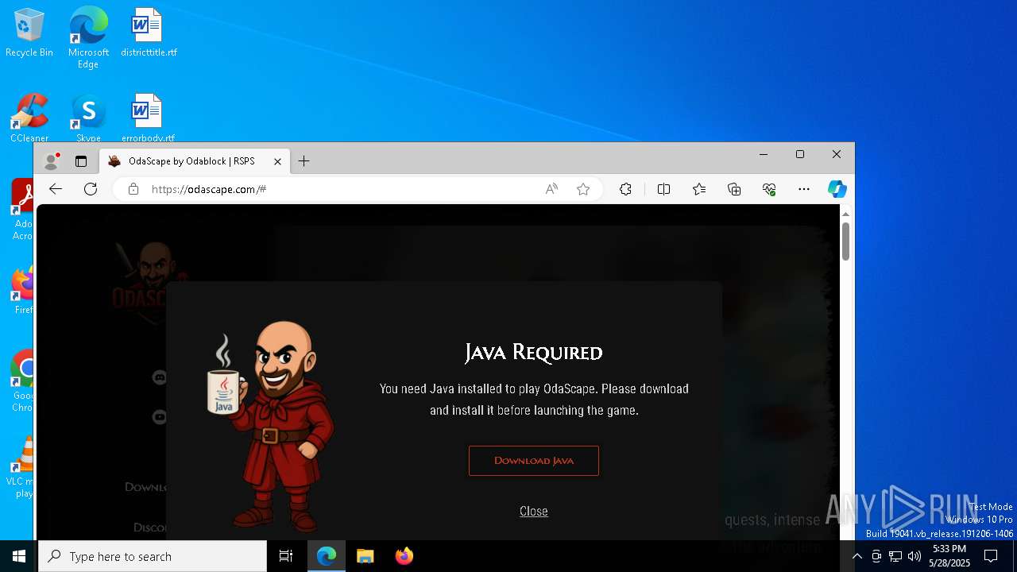
Task: Select errorbody.rtf desktop file
Action: point(148,118)
